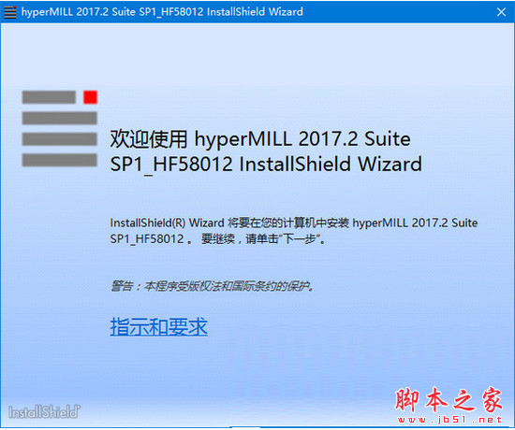Click the hyperMILL logo with red square
Viewport: 515px width, 430px height.
tap(59, 129)
